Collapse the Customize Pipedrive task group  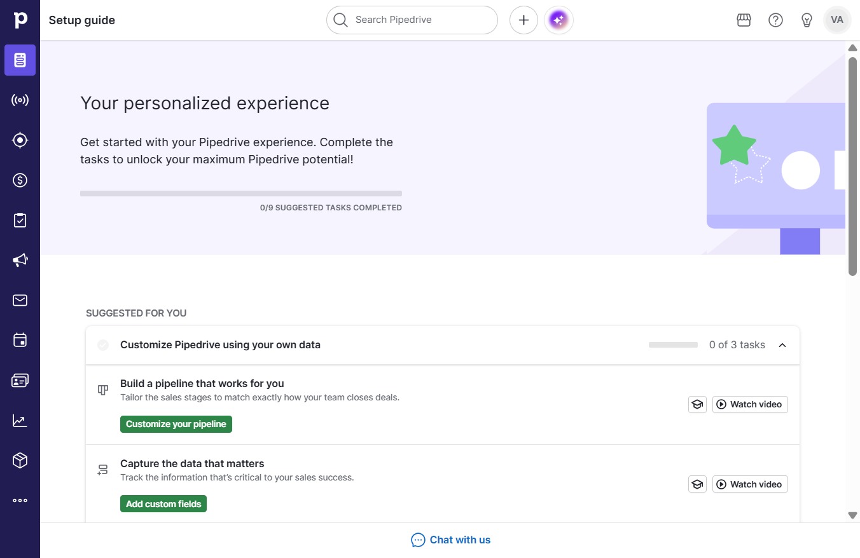click(x=782, y=345)
